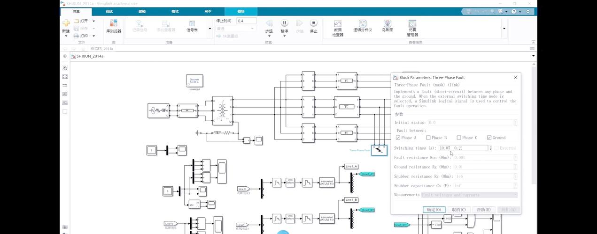Switch to the APP tab
The width and height of the screenshot is (597, 234).
point(208,11)
